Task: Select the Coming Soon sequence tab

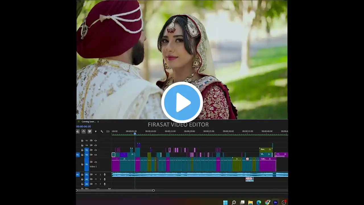Action: pos(88,122)
